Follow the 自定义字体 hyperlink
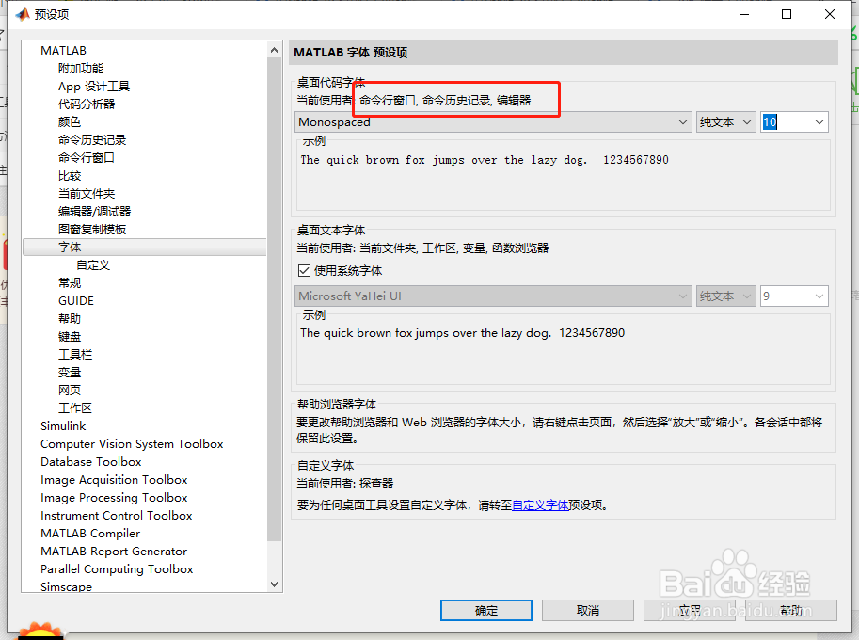The image size is (859, 640). 540,504
